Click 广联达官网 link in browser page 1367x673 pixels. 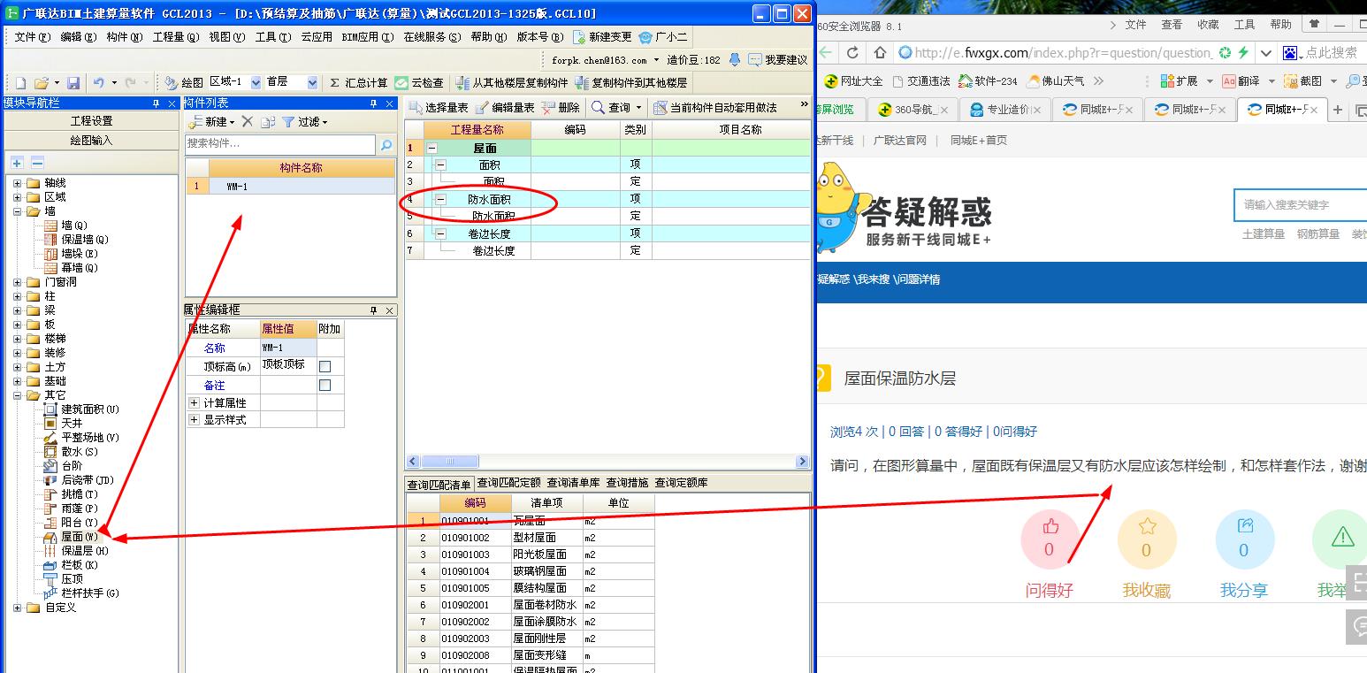(900, 141)
